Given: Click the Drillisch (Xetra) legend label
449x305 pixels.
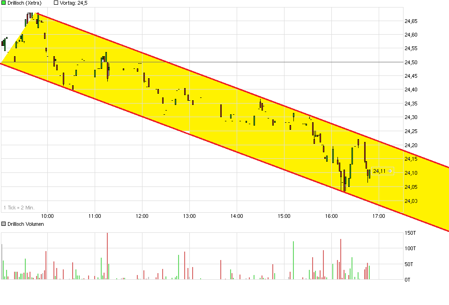Looking at the screenshot, I should point(24,3).
